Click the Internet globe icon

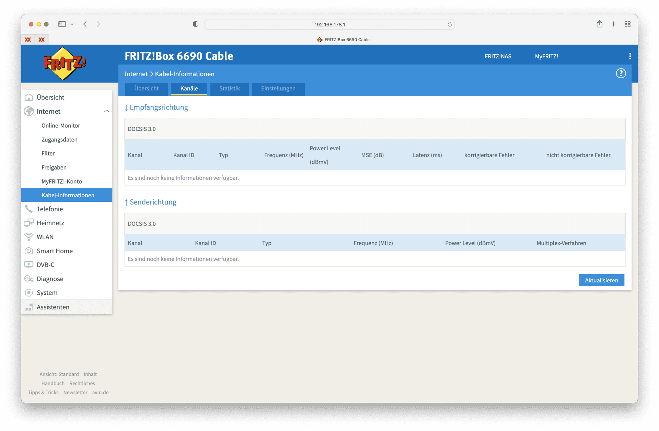pyautogui.click(x=29, y=111)
